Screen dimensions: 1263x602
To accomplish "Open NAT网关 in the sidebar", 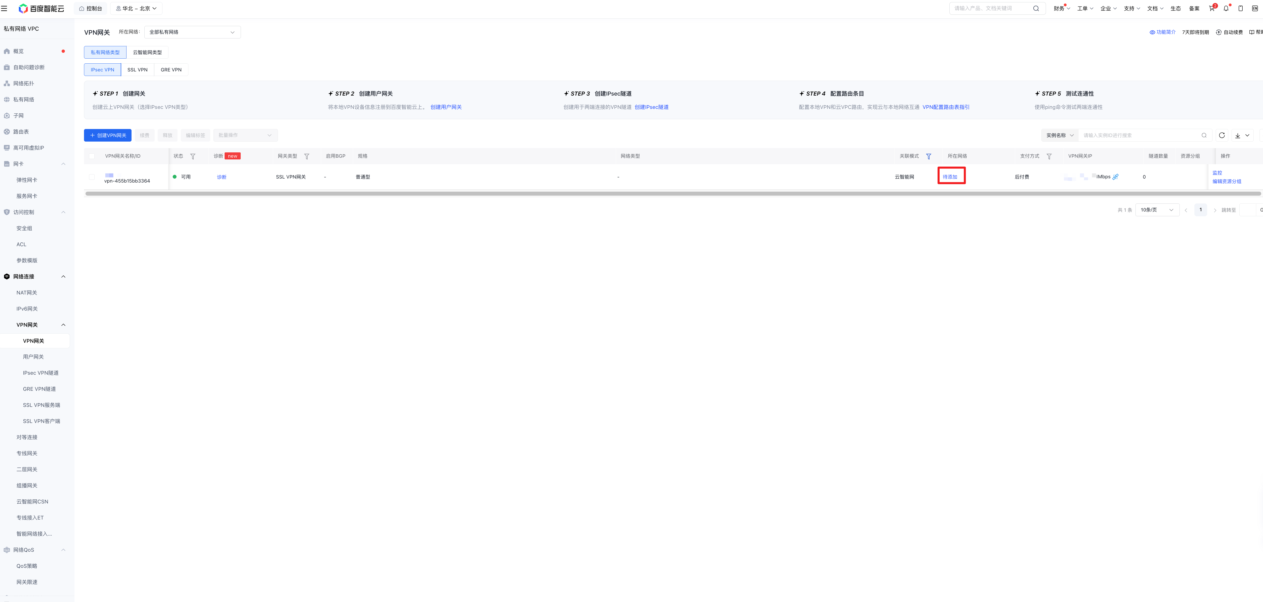I will coord(27,293).
